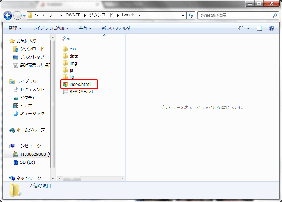Viewport: 282px width, 202px height.
Task: Select ホームグループ in navigation pane
Action: click(x=31, y=130)
